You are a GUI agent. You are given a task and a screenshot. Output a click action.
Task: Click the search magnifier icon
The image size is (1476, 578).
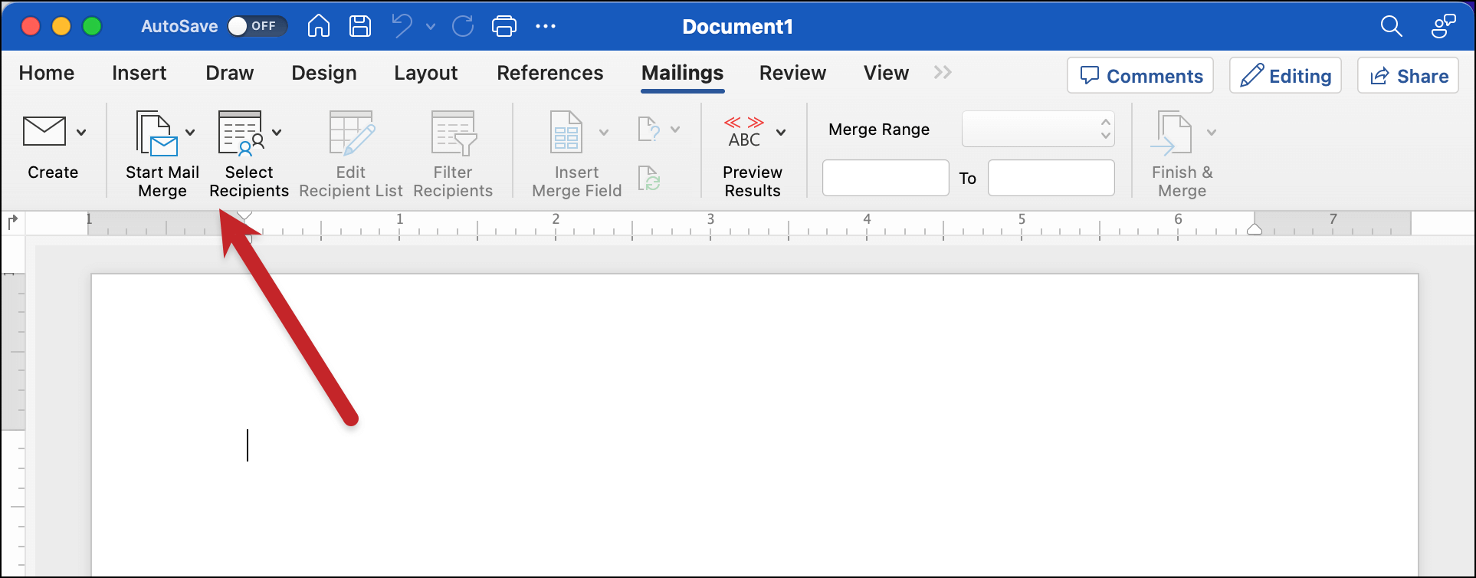[1391, 27]
